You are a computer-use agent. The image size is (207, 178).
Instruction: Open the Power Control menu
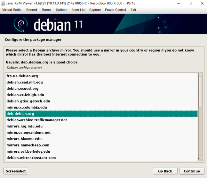[115, 10]
